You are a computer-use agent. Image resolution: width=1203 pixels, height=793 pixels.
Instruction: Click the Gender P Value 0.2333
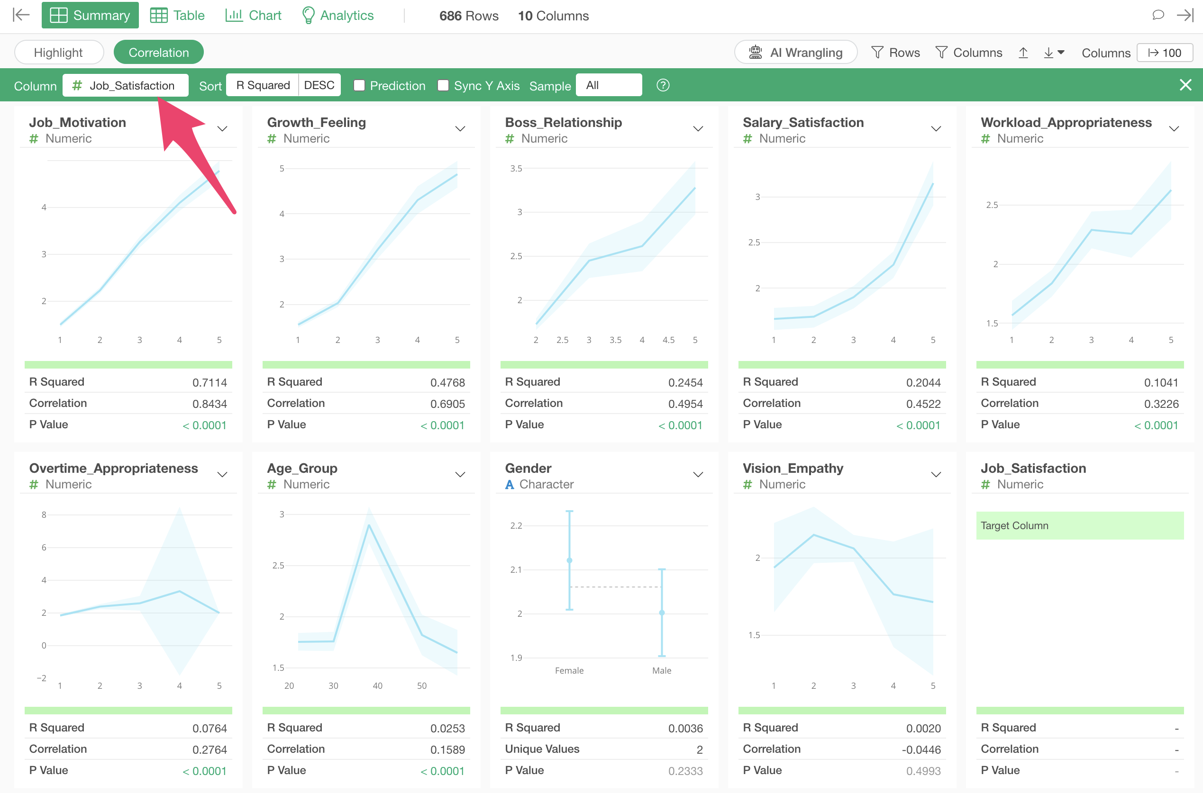pyautogui.click(x=685, y=771)
